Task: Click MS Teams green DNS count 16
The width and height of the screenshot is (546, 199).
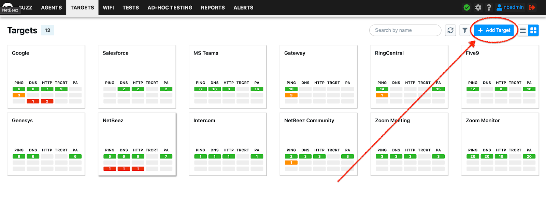Action: coord(215,89)
